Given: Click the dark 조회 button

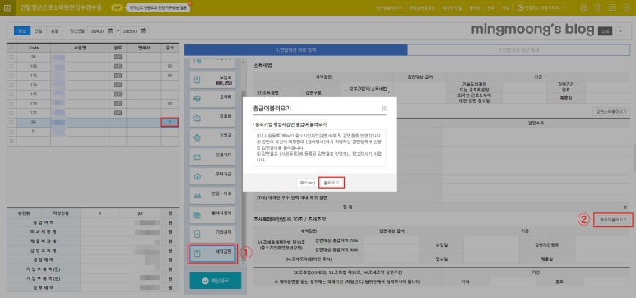Looking at the screenshot, I should [x=605, y=30].
